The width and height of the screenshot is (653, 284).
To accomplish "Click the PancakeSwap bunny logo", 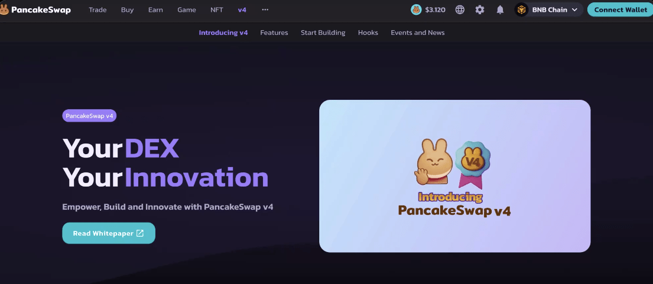I will pyautogui.click(x=4, y=9).
